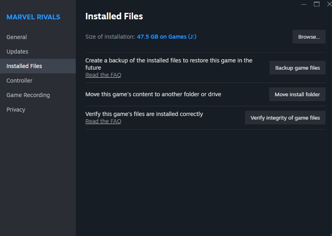Click the Installed Files page heading
Screen dimensions: 332x236
[114, 16]
